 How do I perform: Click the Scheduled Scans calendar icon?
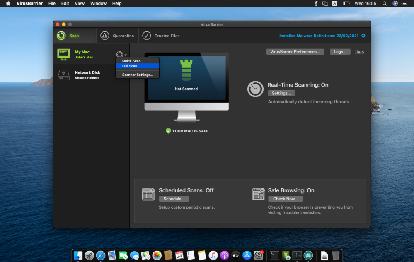coord(148,194)
